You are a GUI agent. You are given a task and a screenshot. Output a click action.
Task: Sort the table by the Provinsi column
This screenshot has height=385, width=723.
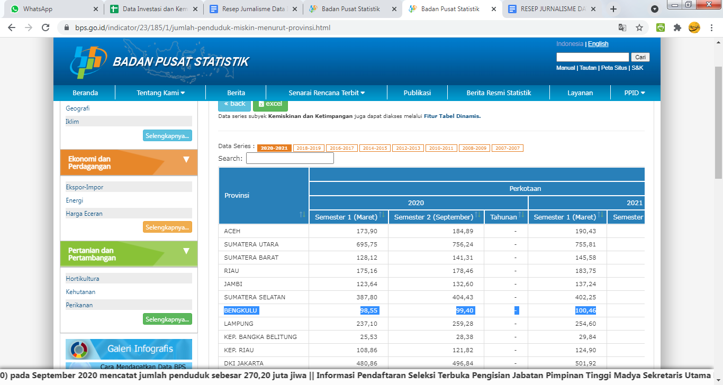[x=302, y=214]
